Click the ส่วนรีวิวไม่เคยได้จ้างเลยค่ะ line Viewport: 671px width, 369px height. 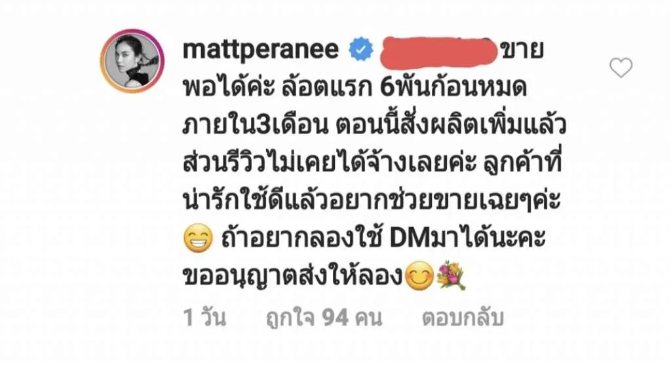(330, 164)
